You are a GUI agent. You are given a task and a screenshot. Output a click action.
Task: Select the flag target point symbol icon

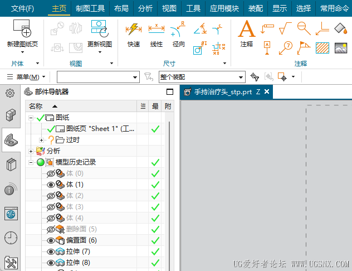coord(304,48)
